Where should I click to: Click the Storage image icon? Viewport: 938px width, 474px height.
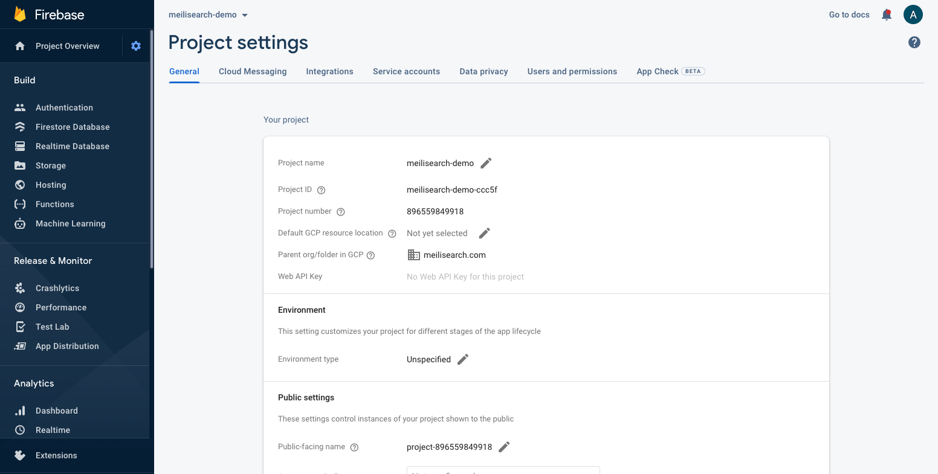(20, 165)
